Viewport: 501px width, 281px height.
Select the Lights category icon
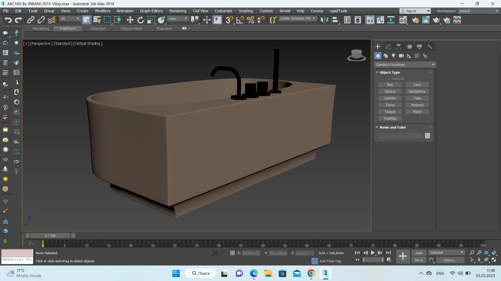[393, 56]
